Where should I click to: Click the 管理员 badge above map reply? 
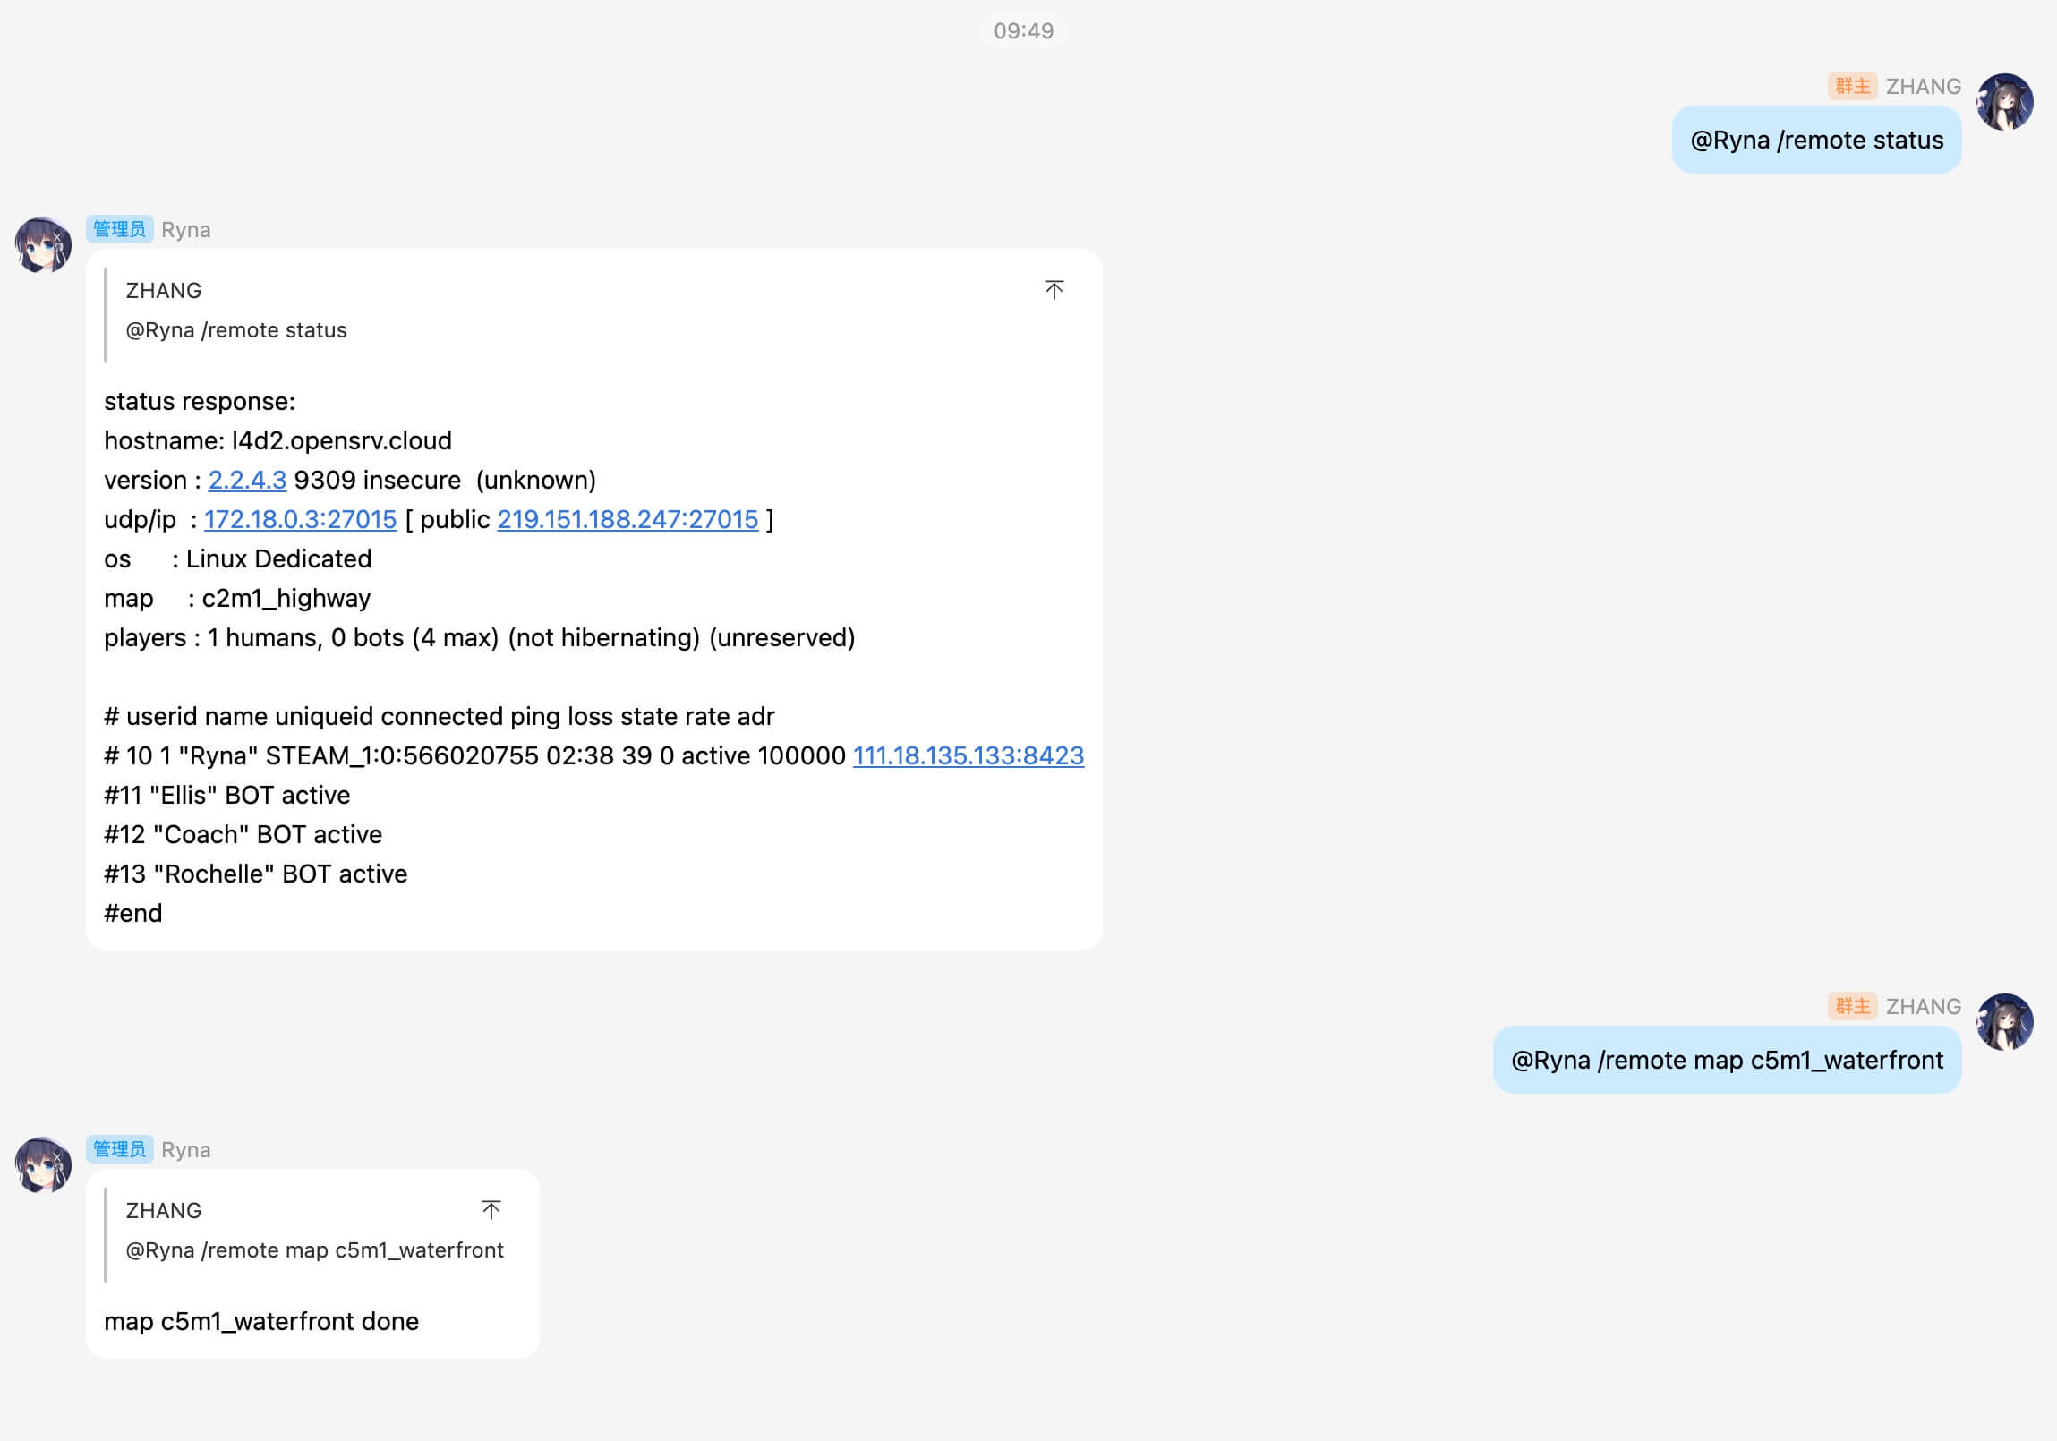tap(119, 1149)
